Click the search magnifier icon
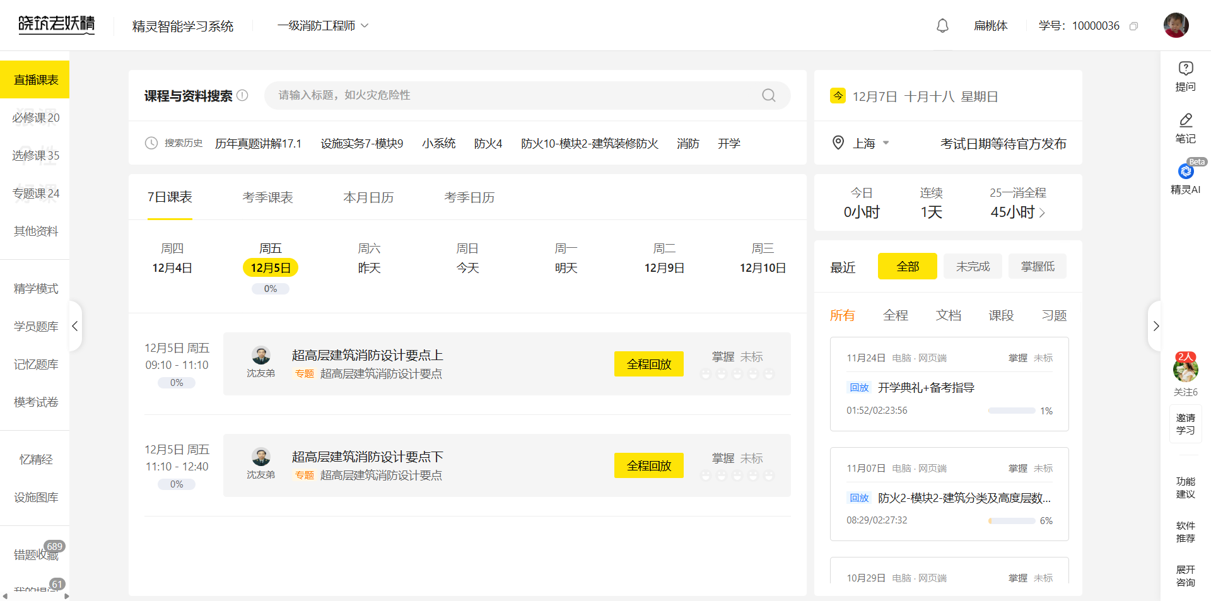The height and width of the screenshot is (601, 1211). click(769, 95)
